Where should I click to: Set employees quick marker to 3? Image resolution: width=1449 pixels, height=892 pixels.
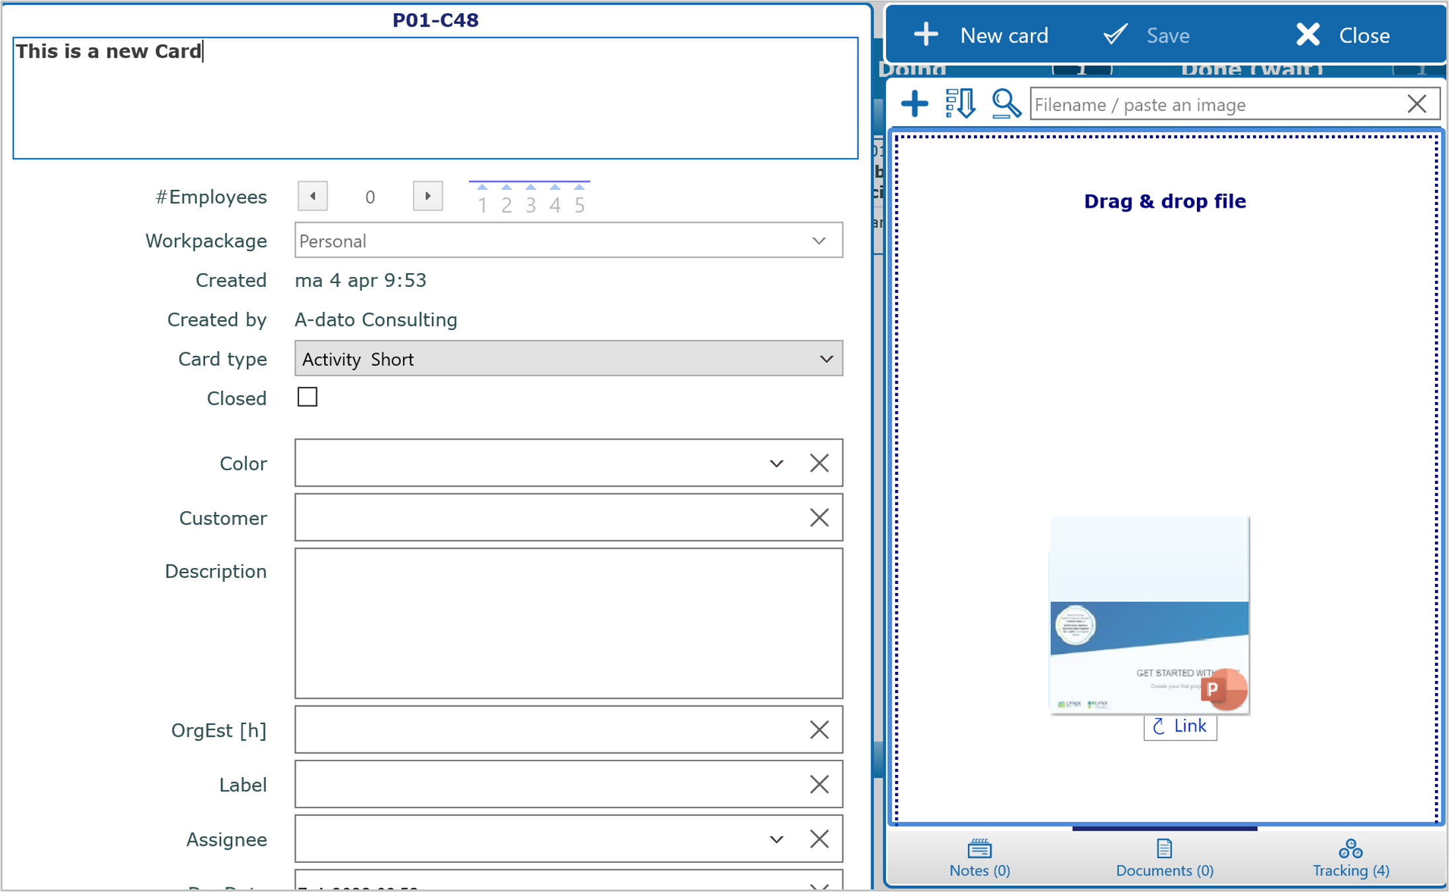[531, 200]
